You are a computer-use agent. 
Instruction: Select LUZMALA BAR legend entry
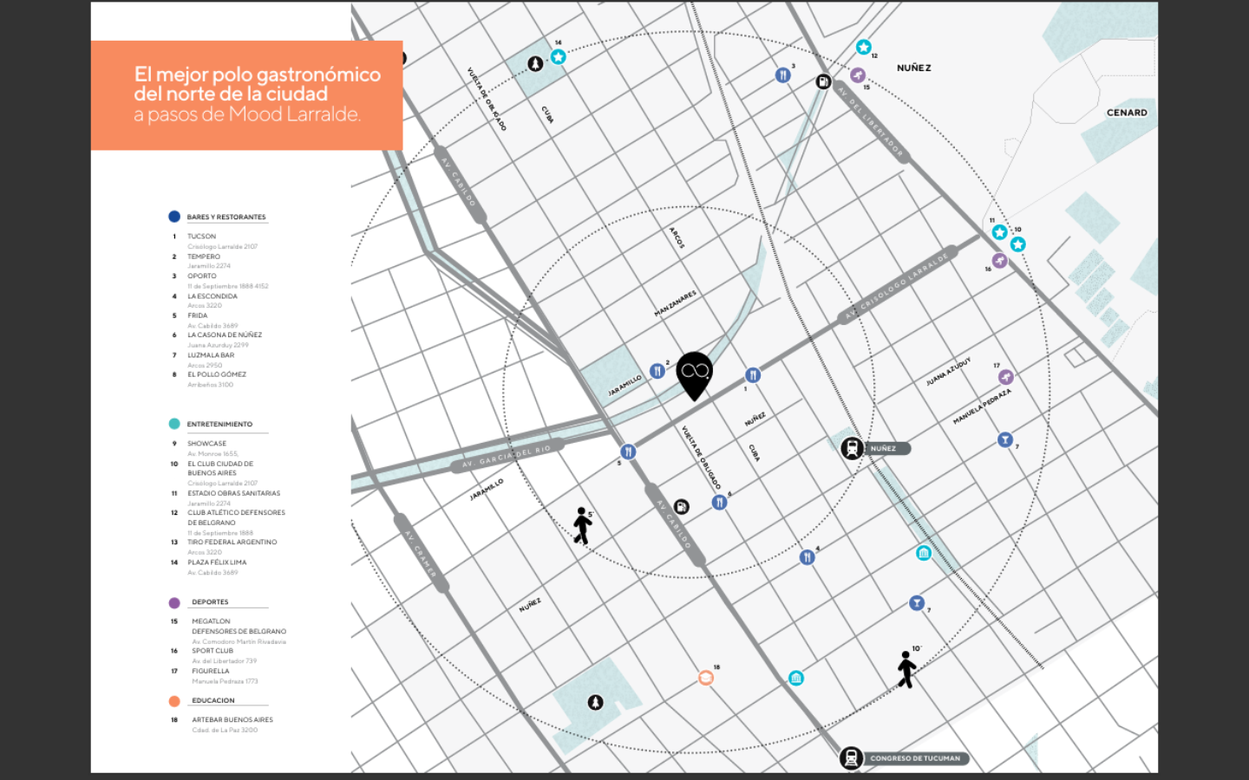click(x=211, y=354)
